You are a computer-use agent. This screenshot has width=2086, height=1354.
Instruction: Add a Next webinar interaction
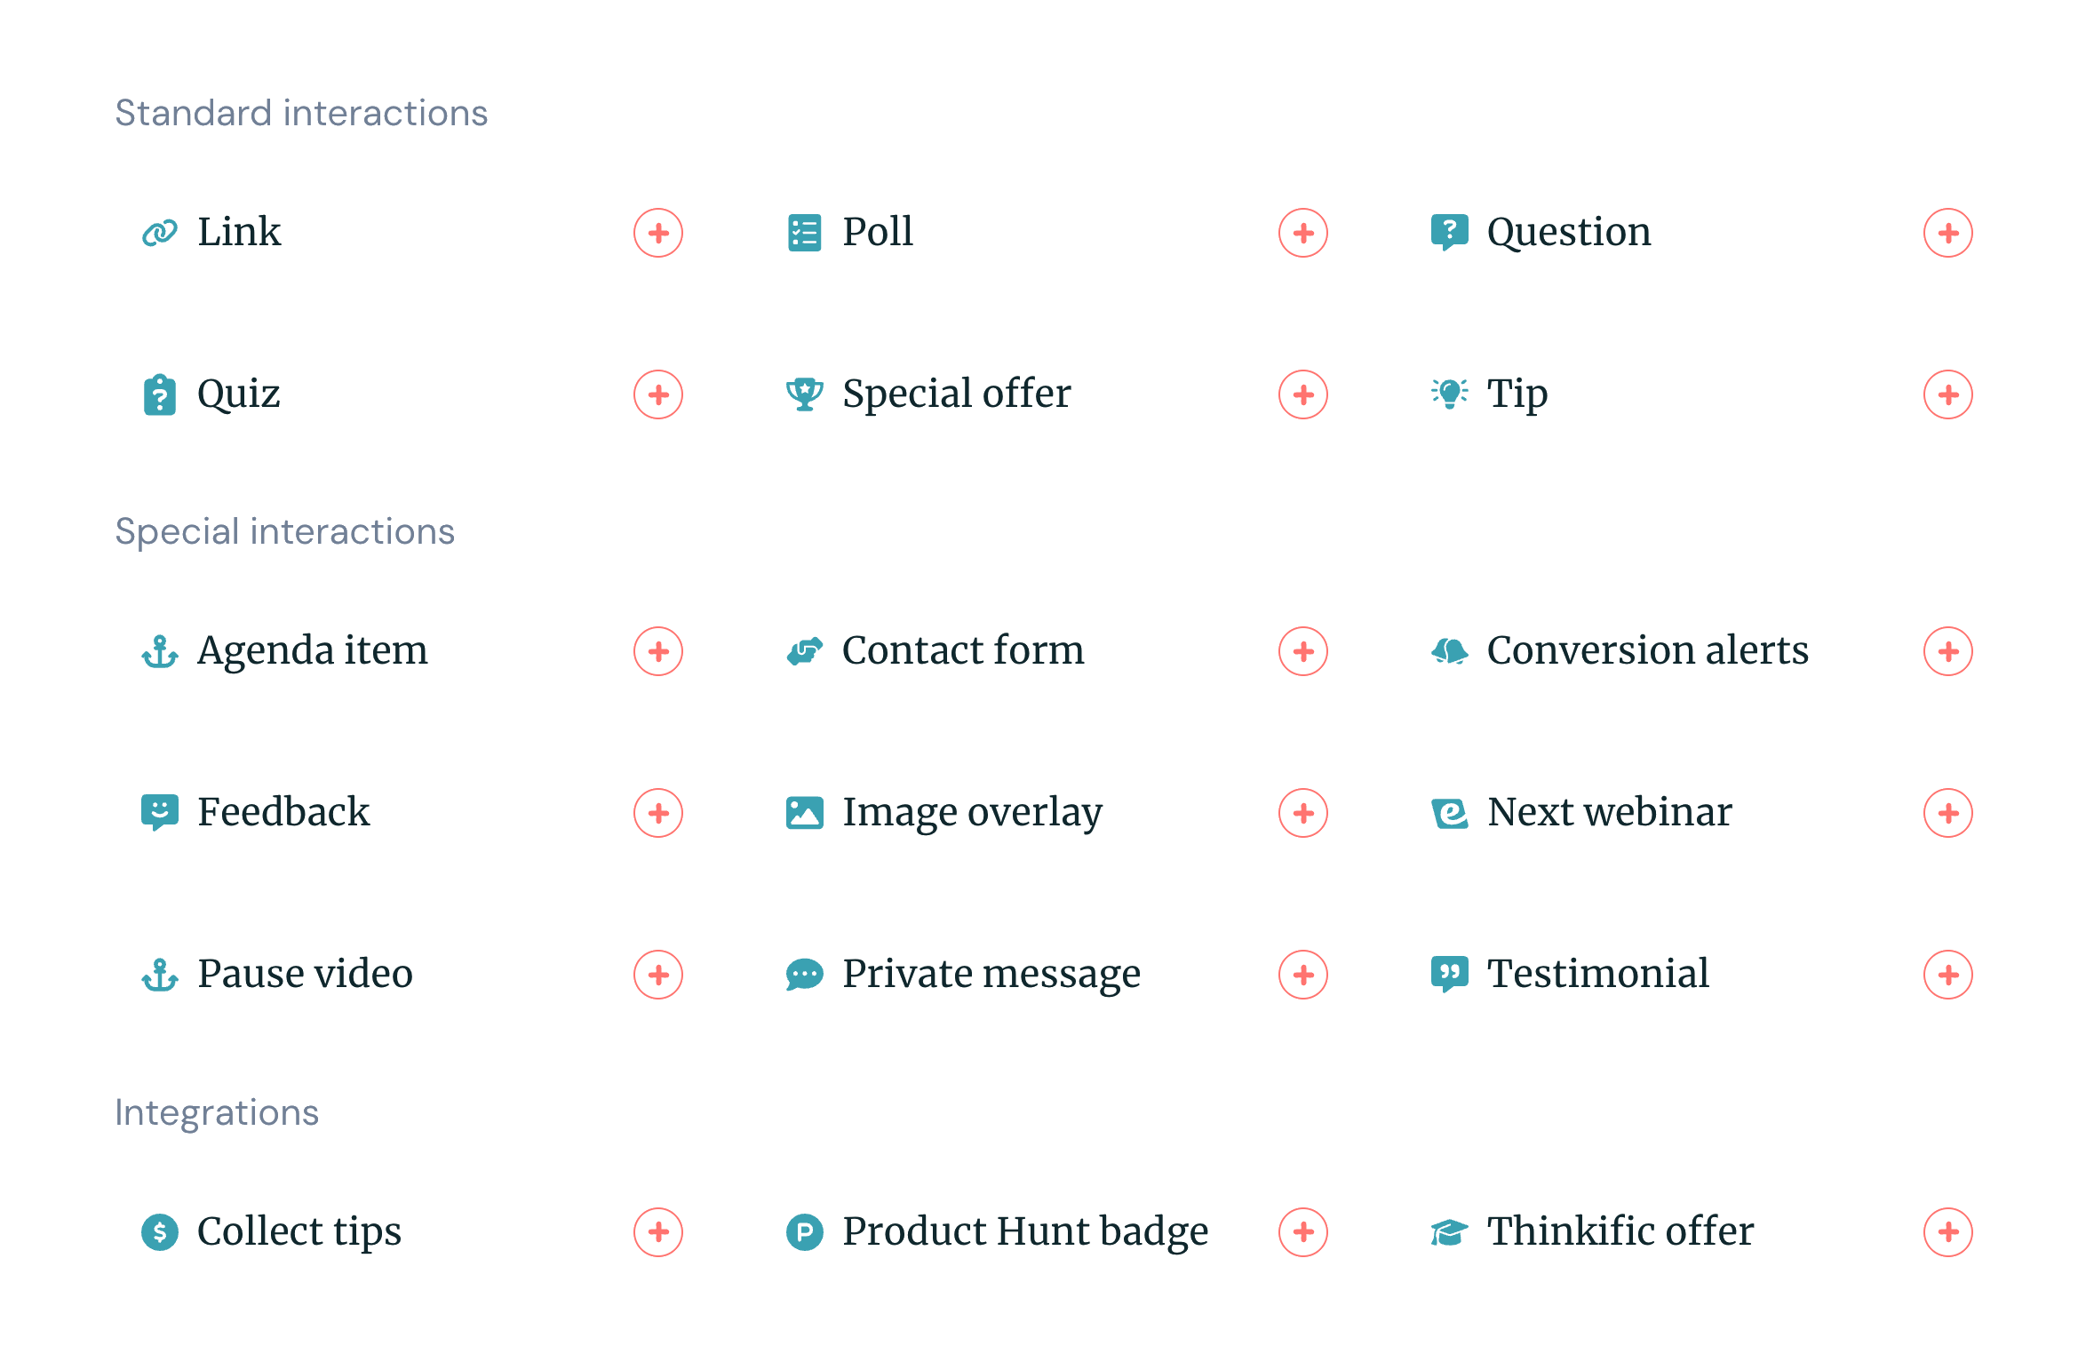(1947, 812)
